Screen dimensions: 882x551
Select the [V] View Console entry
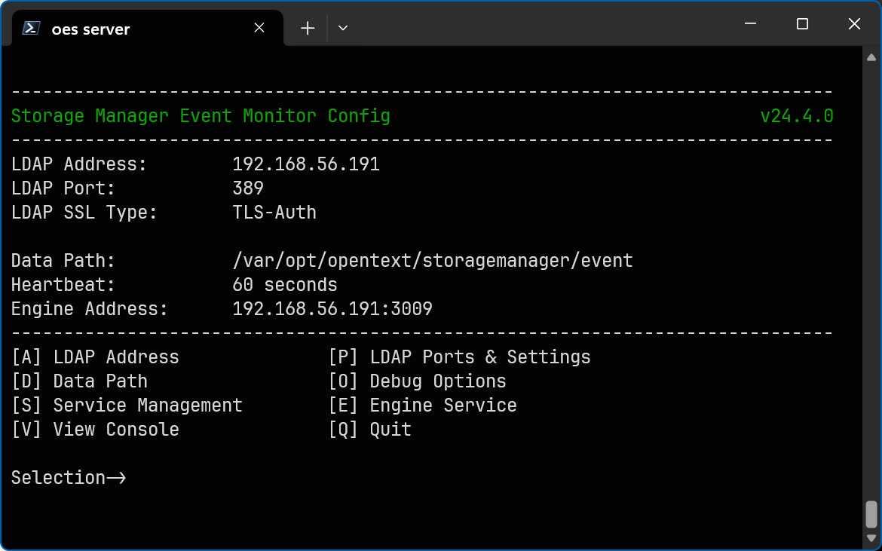95,429
